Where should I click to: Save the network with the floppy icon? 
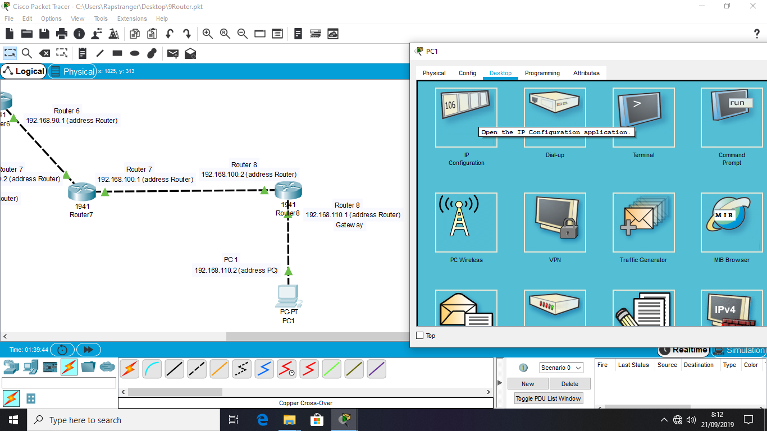(x=44, y=34)
